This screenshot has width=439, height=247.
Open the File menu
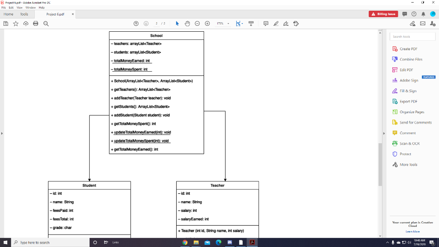tap(3, 8)
